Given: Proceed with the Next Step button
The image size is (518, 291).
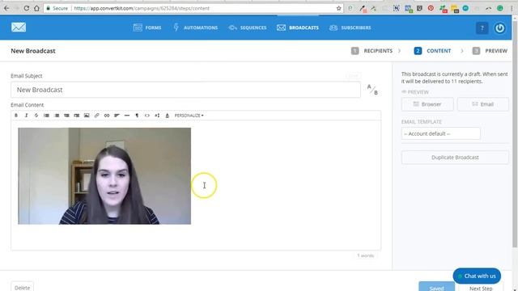Looking at the screenshot, I should tap(481, 288).
